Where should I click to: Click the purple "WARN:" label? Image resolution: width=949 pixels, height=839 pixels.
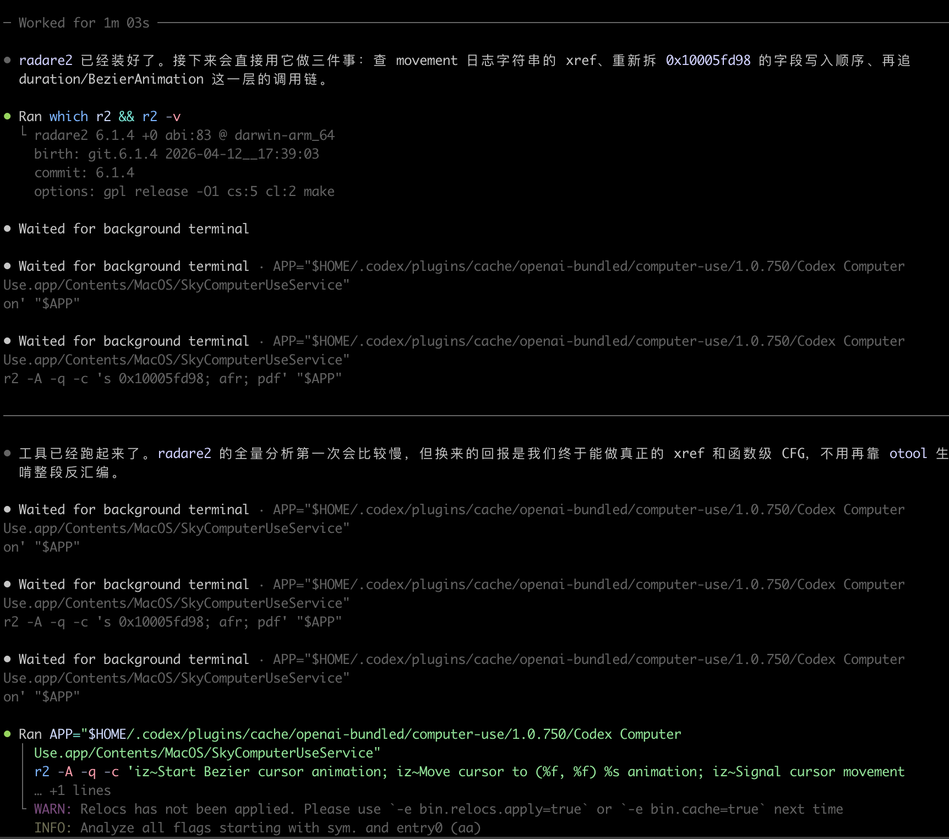[x=53, y=809]
